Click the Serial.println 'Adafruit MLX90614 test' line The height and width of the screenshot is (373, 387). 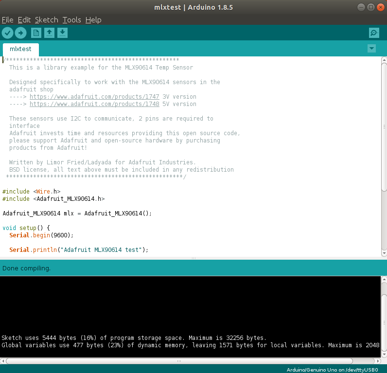pos(79,250)
